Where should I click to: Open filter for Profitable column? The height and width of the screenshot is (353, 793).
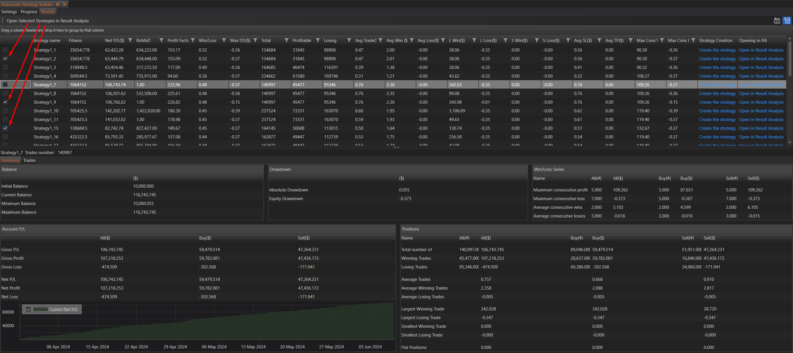[318, 40]
